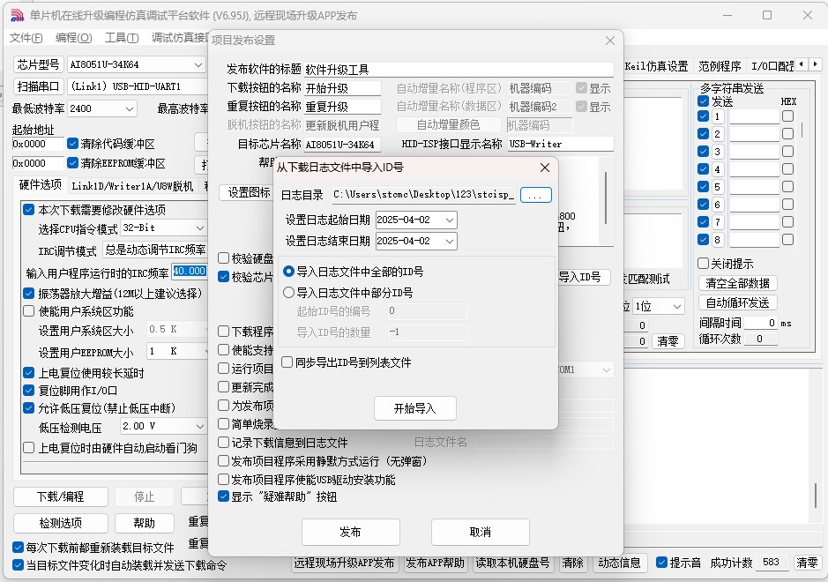This screenshot has height=582, width=828.
Task: Open 编程(O) menu
Action: (x=73, y=38)
